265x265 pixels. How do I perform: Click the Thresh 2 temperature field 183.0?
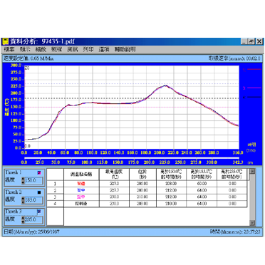click(x=33, y=200)
